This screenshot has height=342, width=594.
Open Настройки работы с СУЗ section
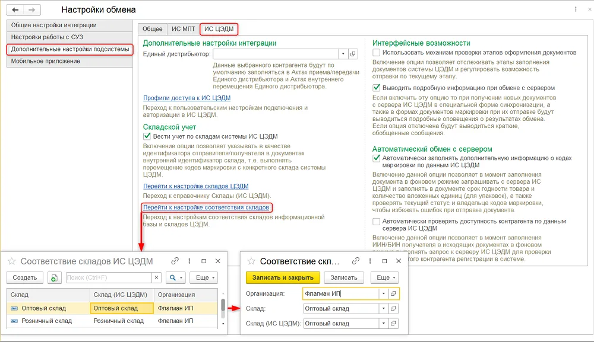pos(69,37)
